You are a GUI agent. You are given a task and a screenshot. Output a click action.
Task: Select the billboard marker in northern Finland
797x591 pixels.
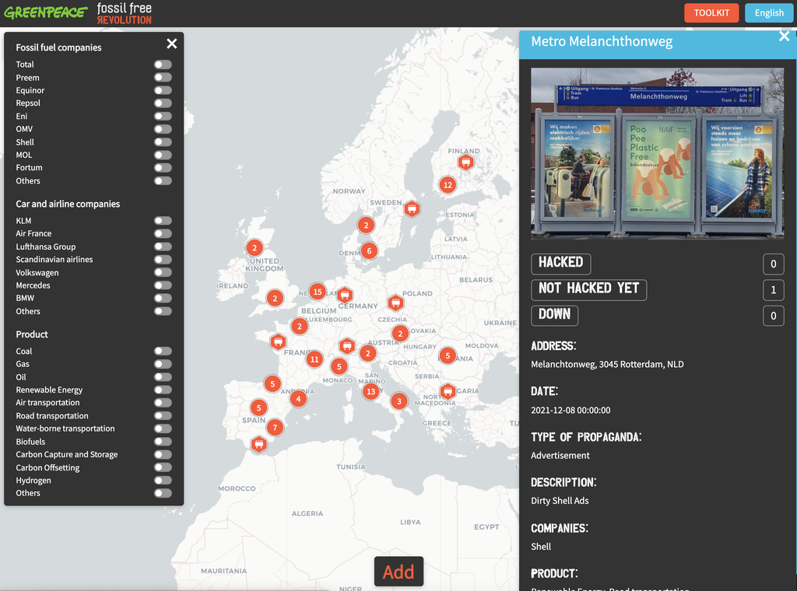coord(465,162)
